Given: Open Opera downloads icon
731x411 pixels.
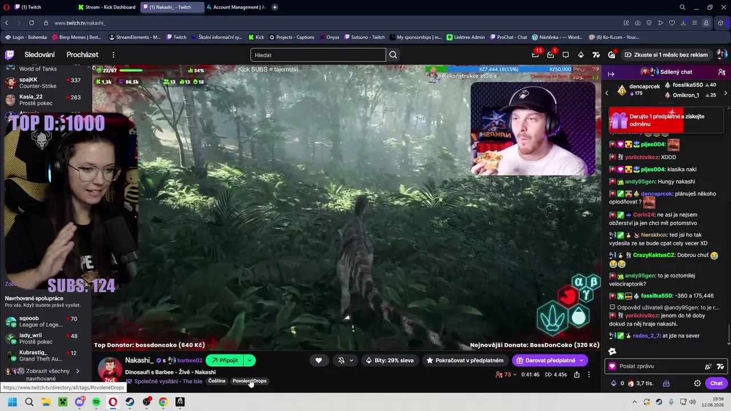Looking at the screenshot, I should [683, 23].
